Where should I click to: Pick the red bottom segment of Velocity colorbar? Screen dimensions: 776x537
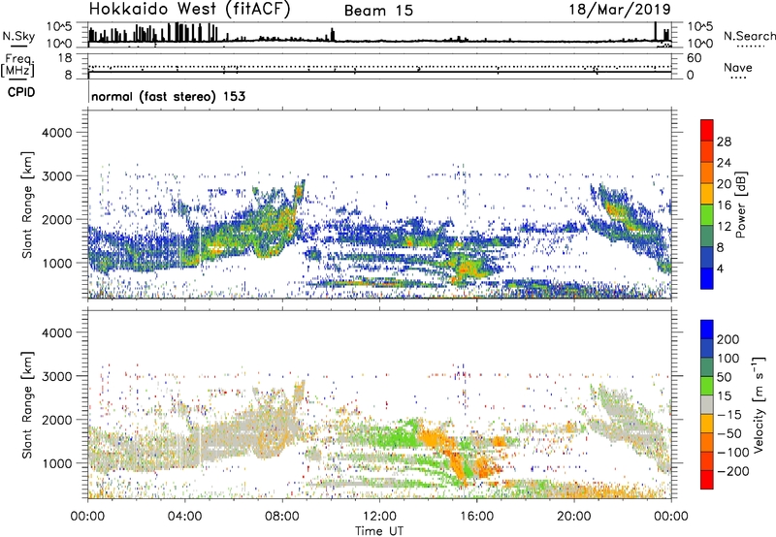[707, 480]
